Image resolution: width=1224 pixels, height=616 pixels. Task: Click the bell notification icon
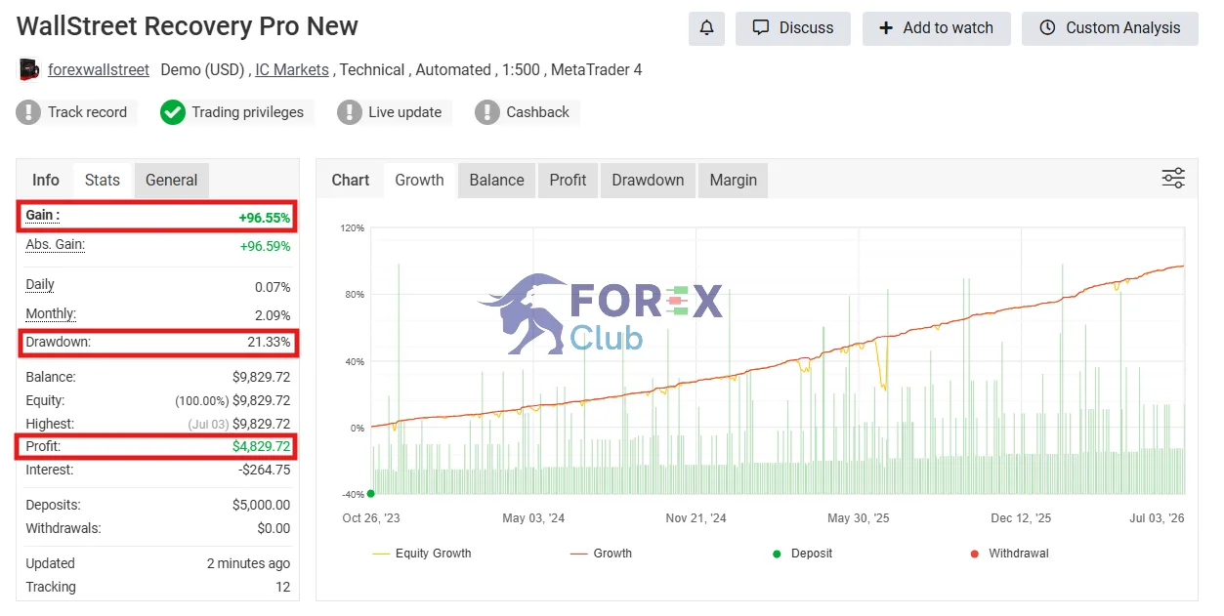click(x=706, y=28)
